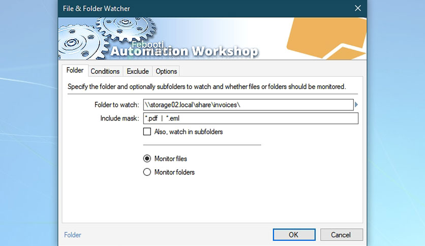The width and height of the screenshot is (425, 246).
Task: Open the Exclude tab
Action: pyautogui.click(x=138, y=71)
